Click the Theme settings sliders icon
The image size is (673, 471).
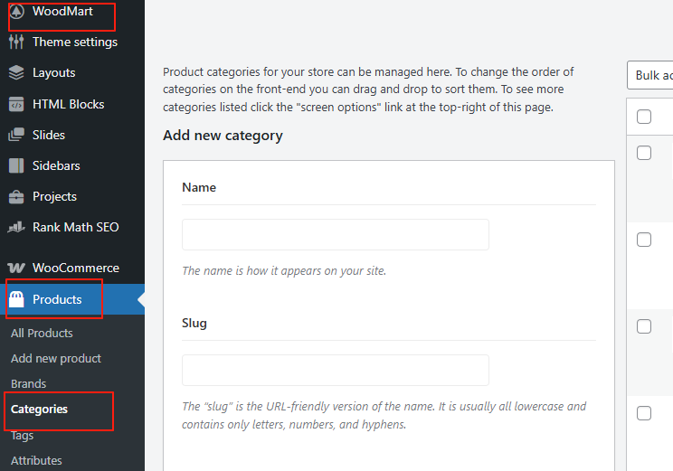click(x=16, y=42)
